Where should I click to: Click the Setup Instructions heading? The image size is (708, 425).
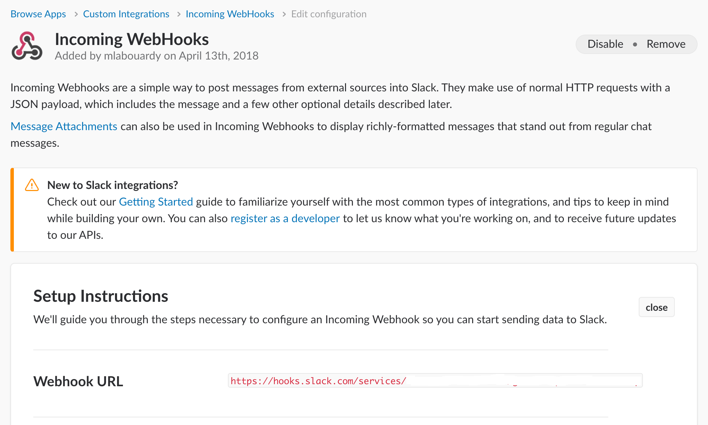click(101, 296)
